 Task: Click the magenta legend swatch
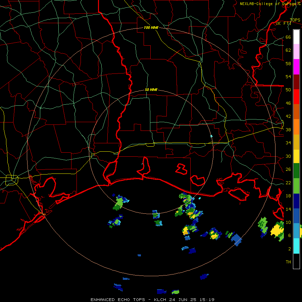[x=296, y=67]
